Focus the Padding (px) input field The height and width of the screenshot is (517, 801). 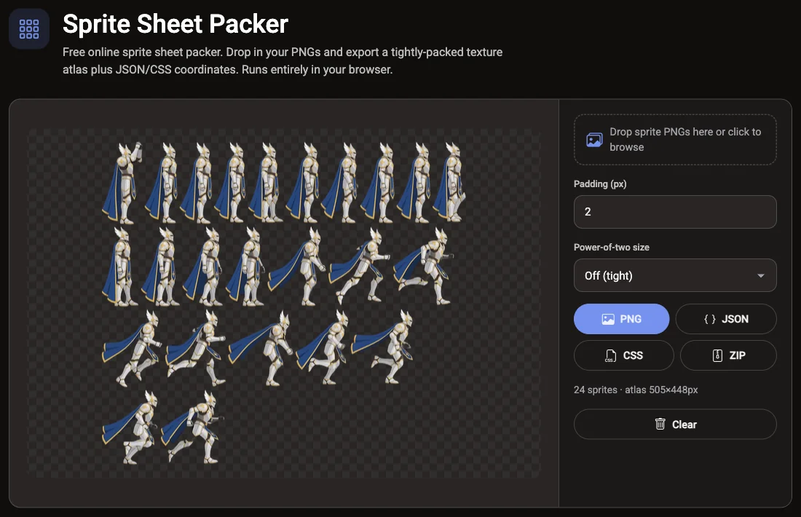pyautogui.click(x=675, y=211)
